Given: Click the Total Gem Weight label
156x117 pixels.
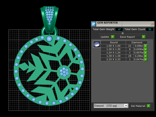Looking at the screenshot, I should 103,29.
